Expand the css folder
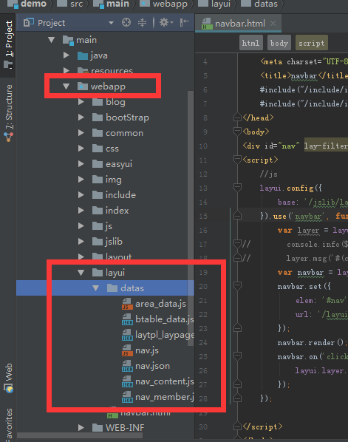 [81, 149]
